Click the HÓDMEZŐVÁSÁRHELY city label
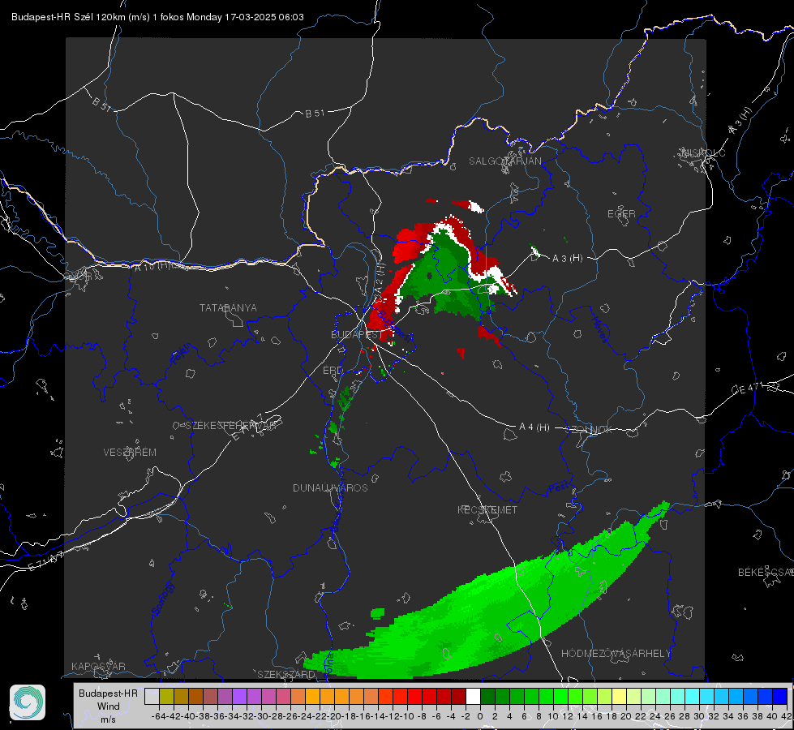This screenshot has width=794, height=730. pyautogui.click(x=616, y=654)
